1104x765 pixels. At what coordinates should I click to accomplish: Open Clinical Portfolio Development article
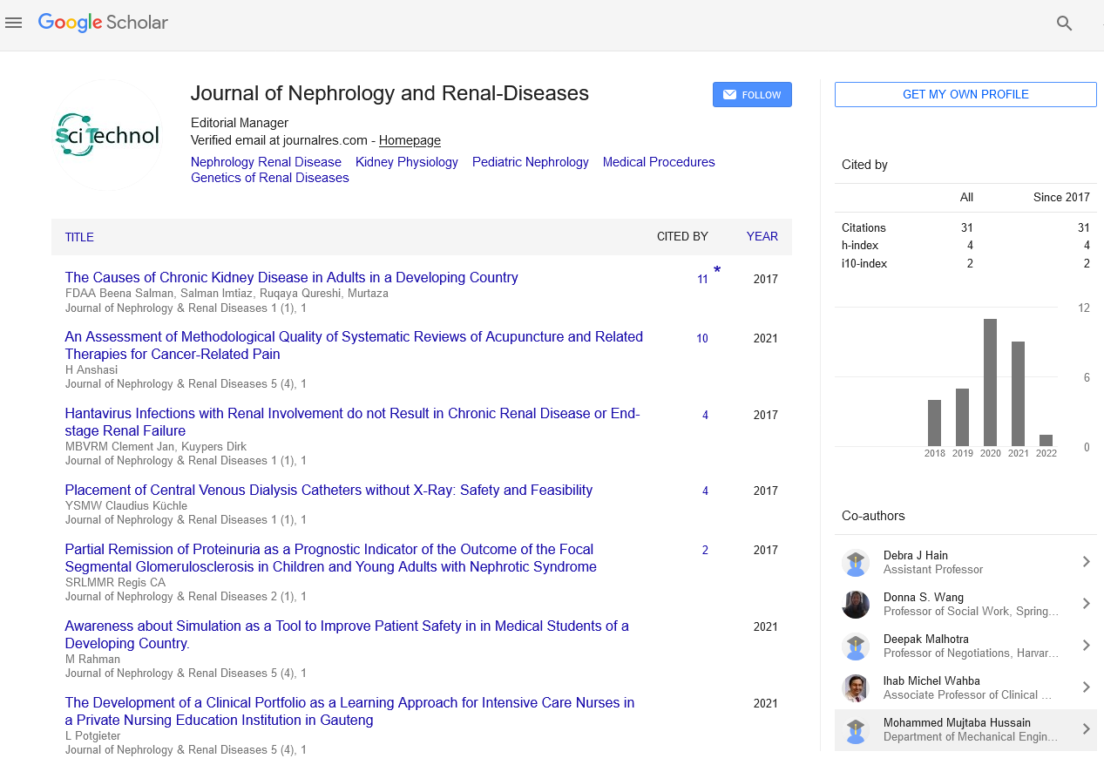point(349,711)
